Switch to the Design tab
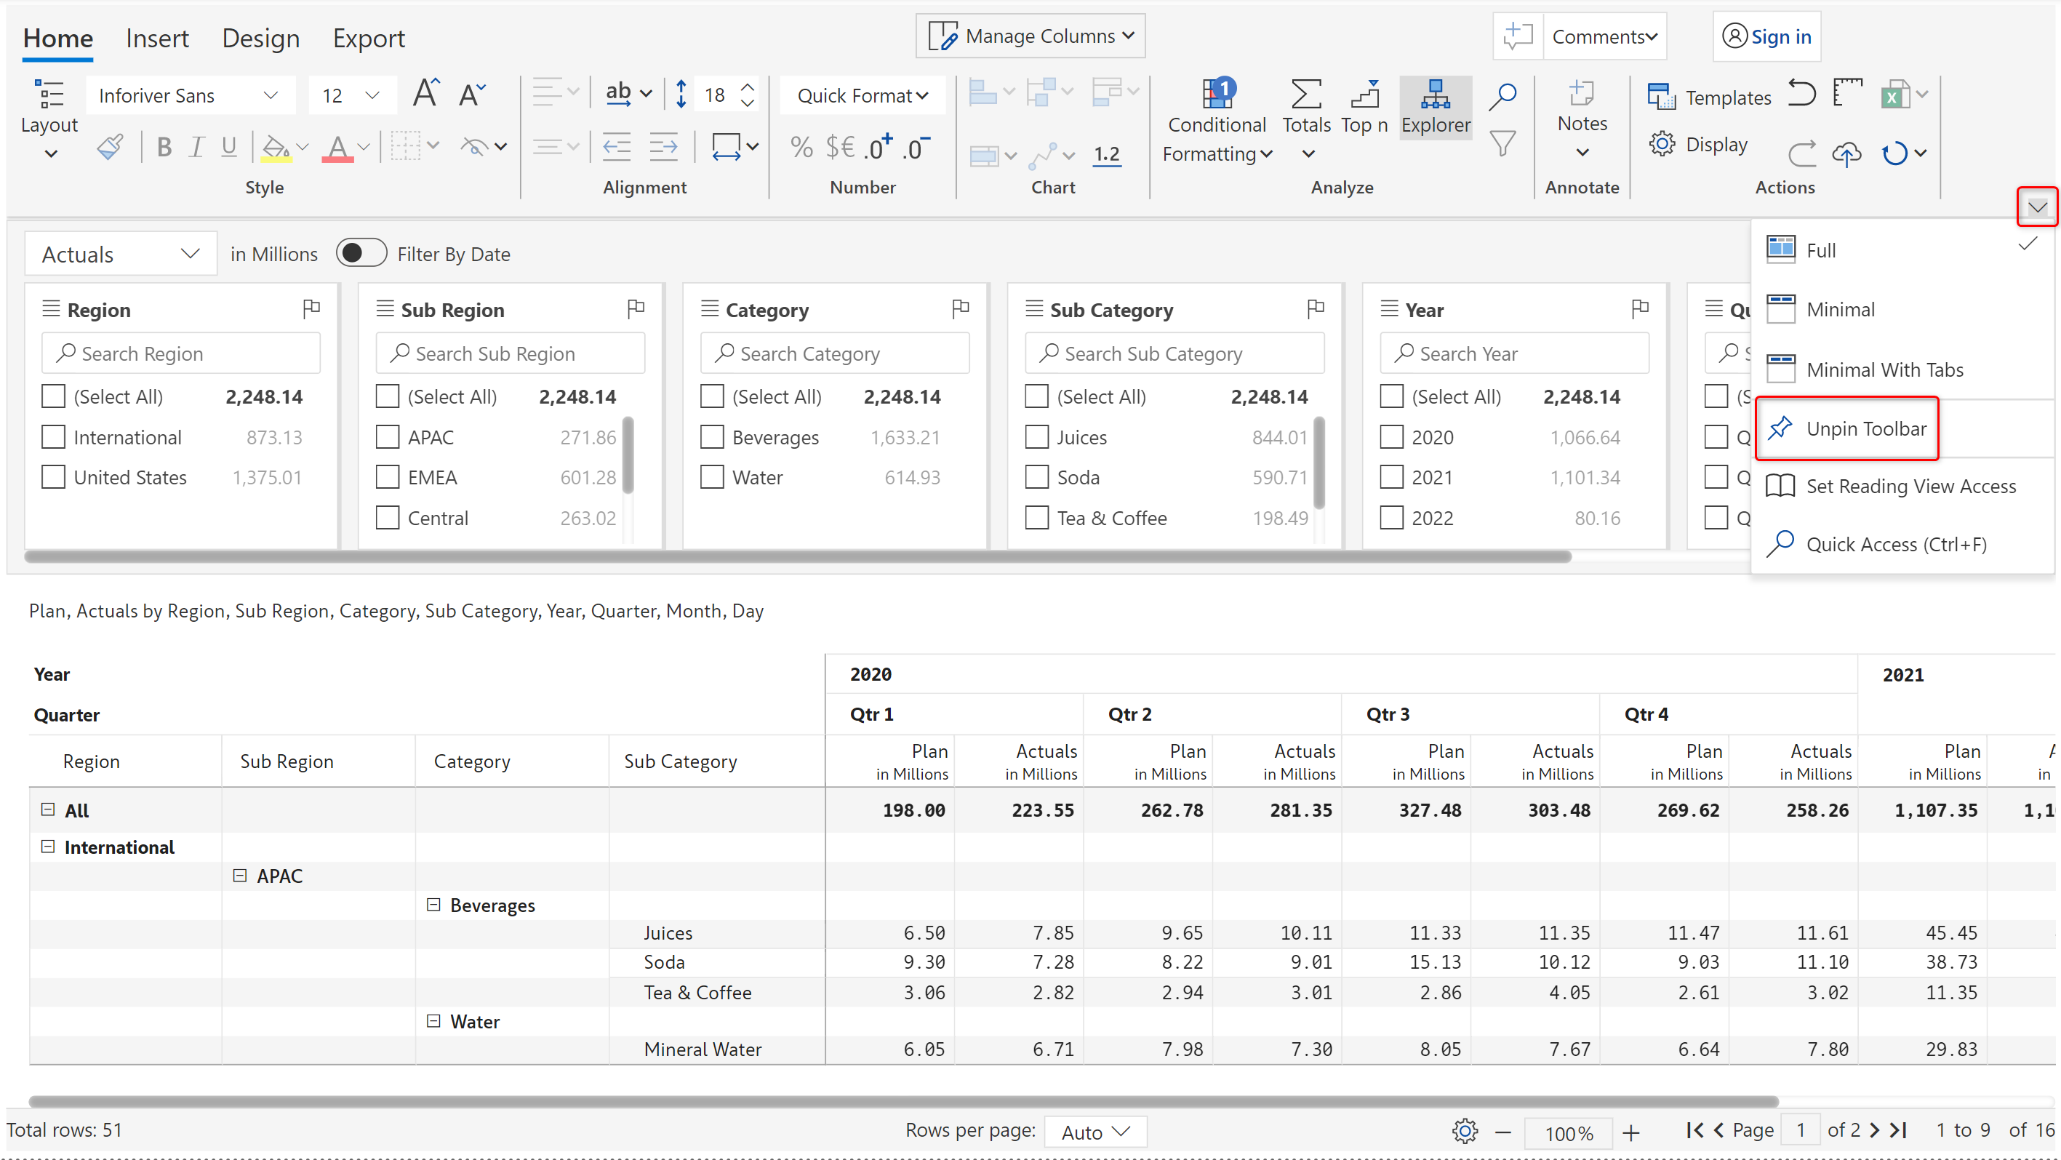The height and width of the screenshot is (1160, 2061). [261, 39]
